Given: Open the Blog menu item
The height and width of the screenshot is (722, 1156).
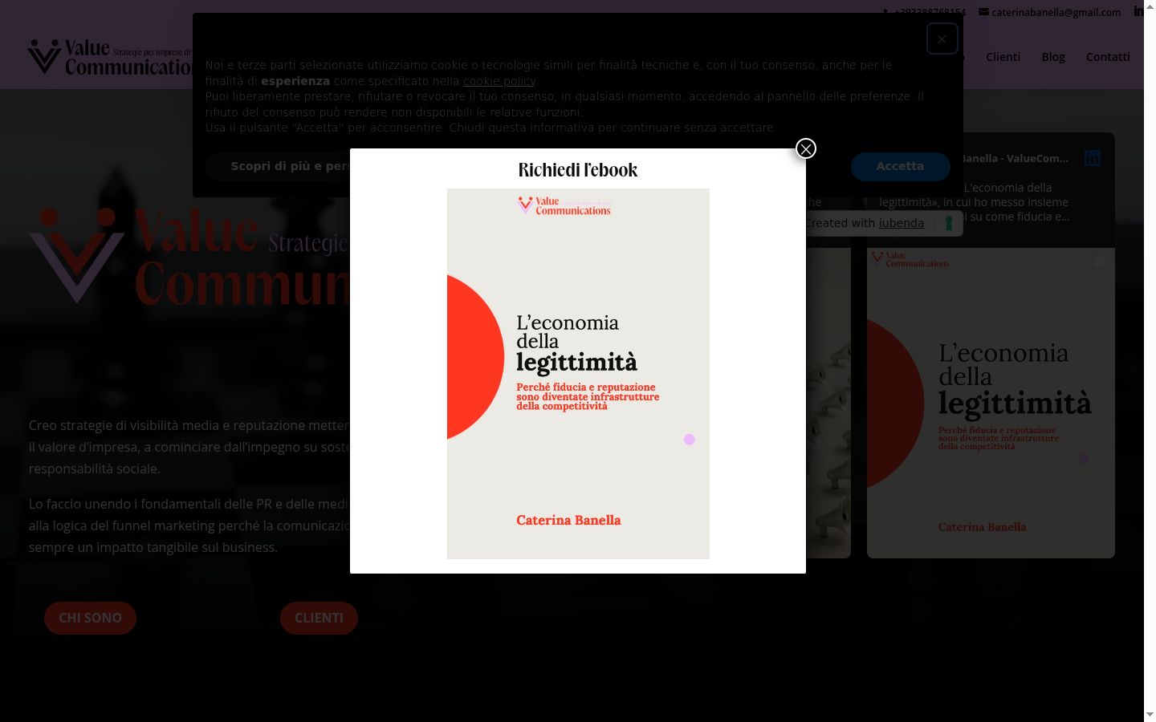Looking at the screenshot, I should click(x=1053, y=57).
